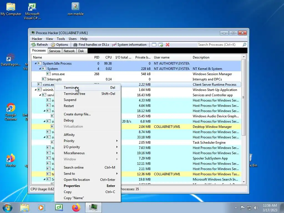
Task: Open the Options toolbar button
Action: (x=59, y=45)
